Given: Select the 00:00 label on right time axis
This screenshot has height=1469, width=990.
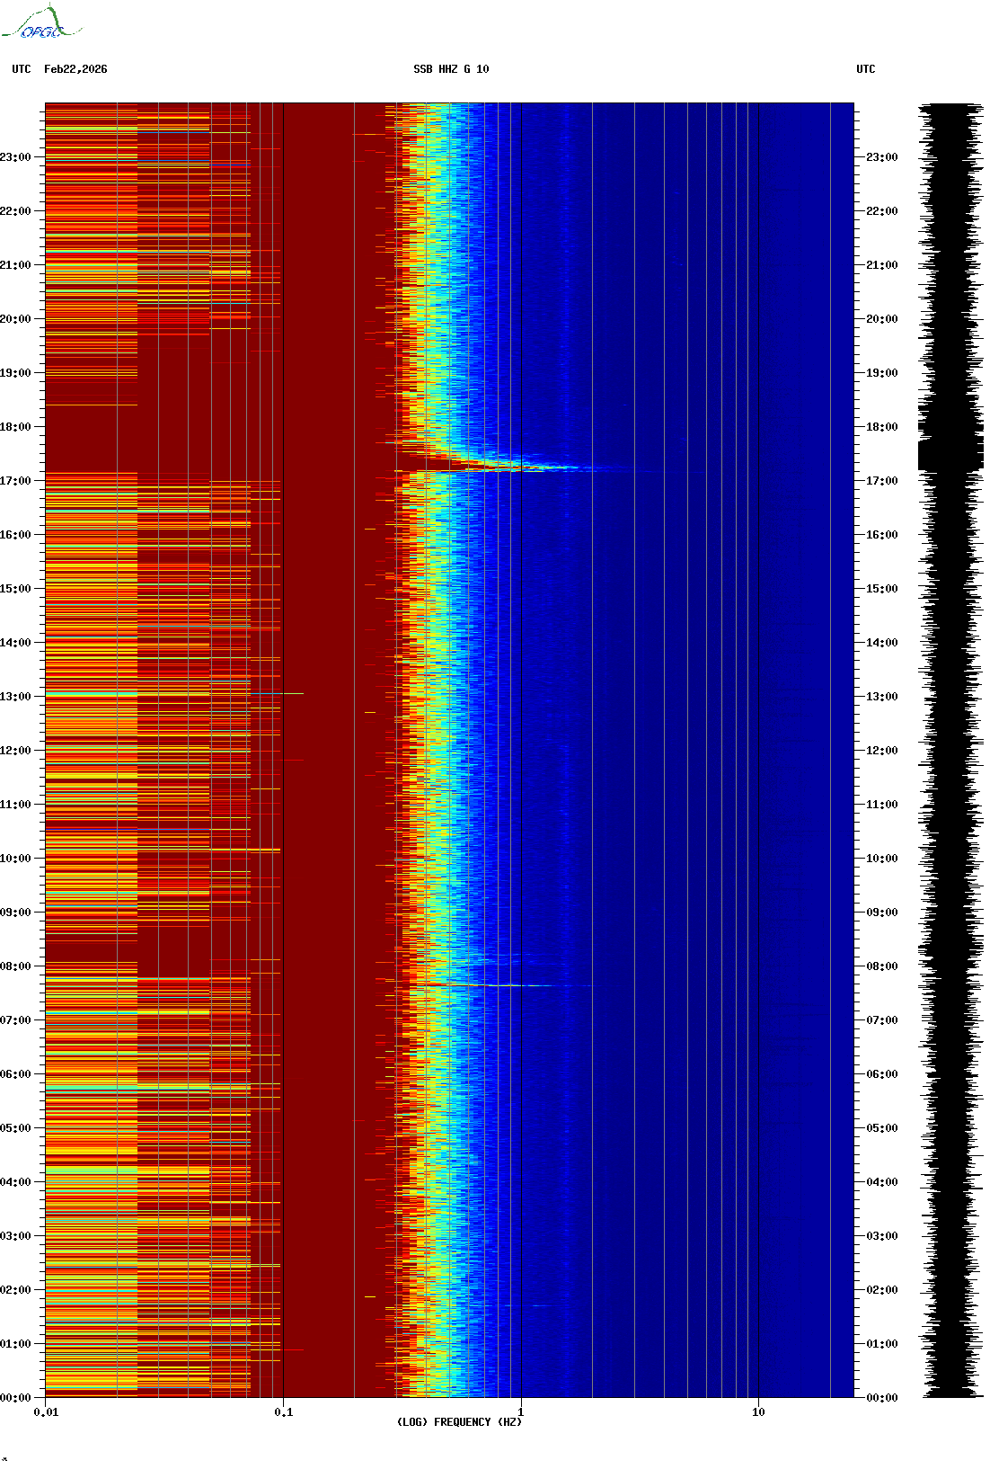Looking at the screenshot, I should (x=881, y=1397).
